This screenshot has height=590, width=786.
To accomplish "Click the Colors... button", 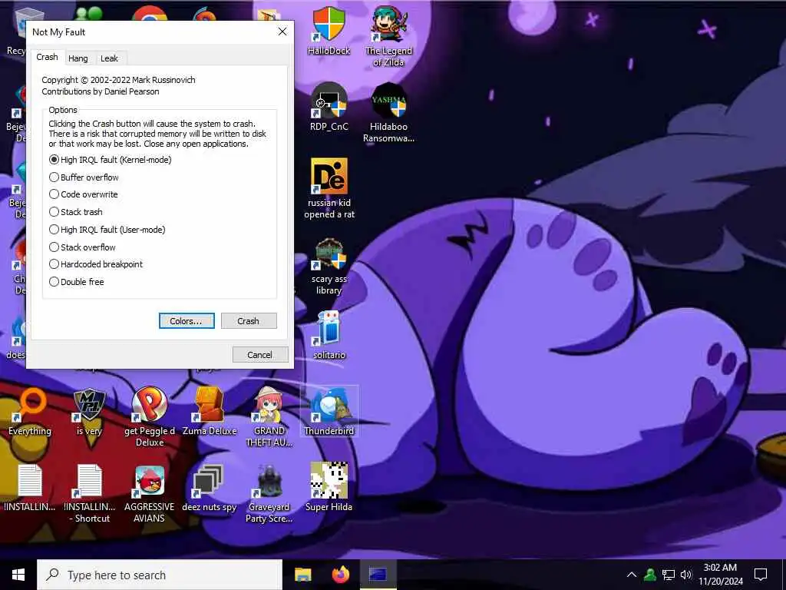I will tap(187, 321).
